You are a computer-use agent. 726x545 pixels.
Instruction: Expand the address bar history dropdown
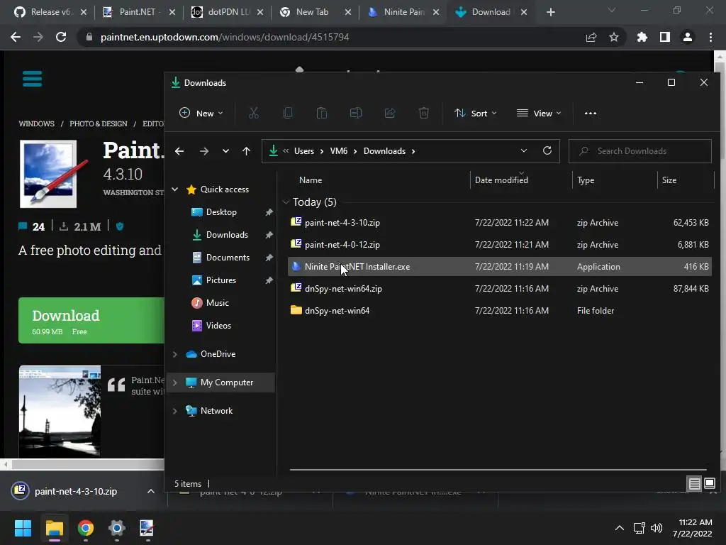[x=524, y=150]
